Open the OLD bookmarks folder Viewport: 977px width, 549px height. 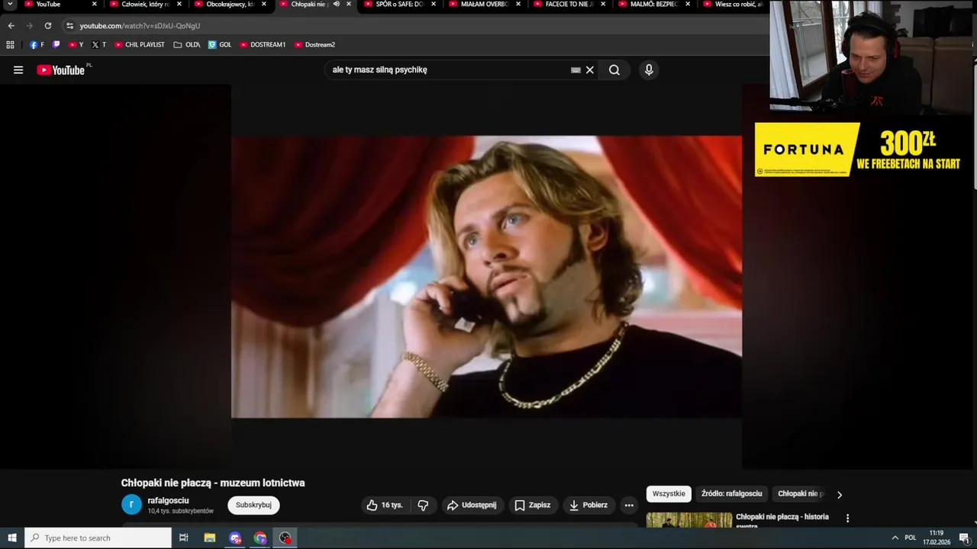click(187, 44)
